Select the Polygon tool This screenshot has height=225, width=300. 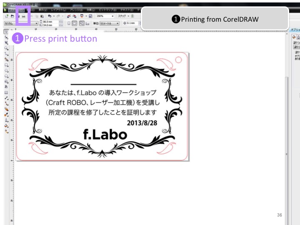point(6,76)
